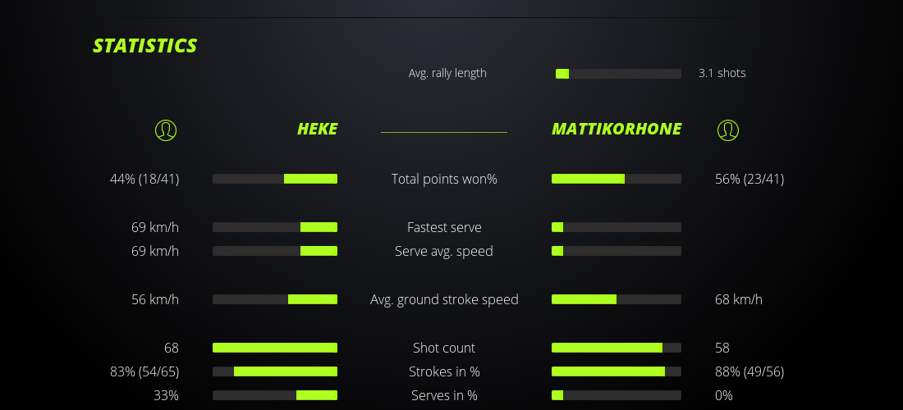This screenshot has width=903, height=410.
Task: Click Mattikorhone's Strokes in % bar
Action: point(617,371)
